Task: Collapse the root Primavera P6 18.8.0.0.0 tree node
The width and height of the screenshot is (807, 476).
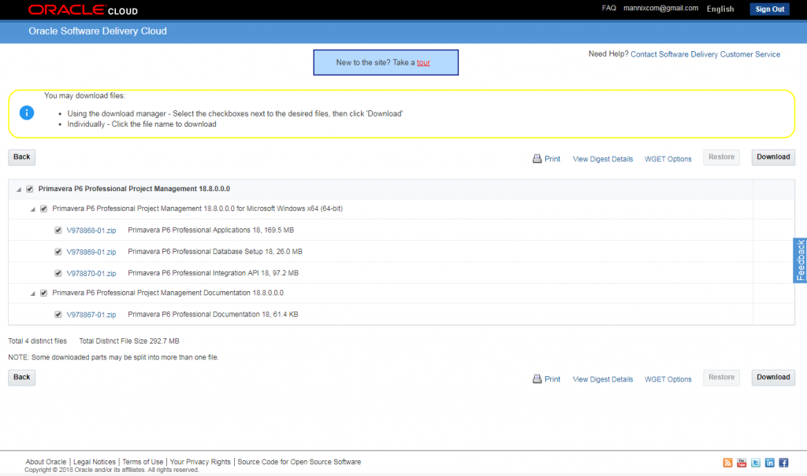Action: (x=19, y=190)
